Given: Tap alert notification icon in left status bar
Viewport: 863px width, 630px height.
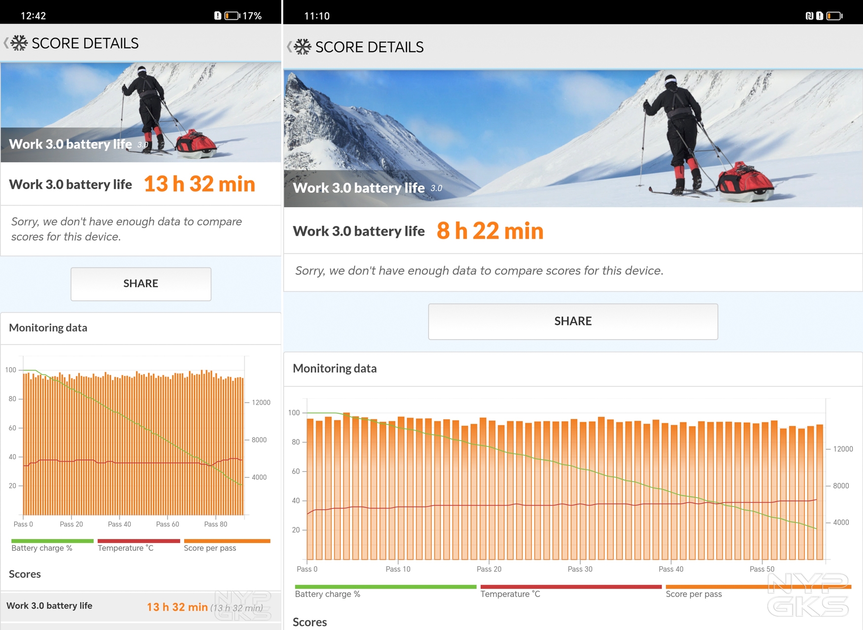Looking at the screenshot, I should coord(218,16).
